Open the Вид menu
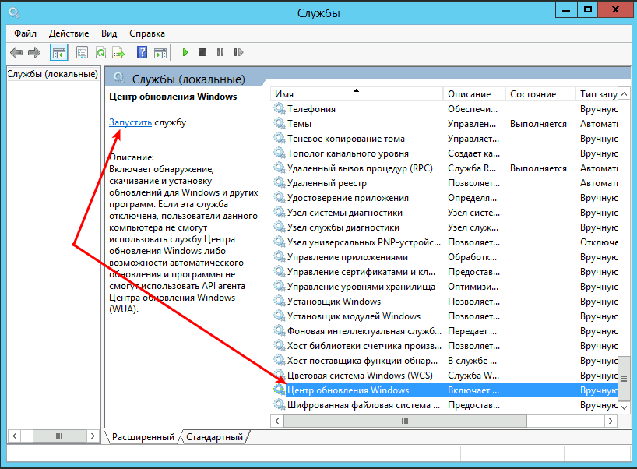The width and height of the screenshot is (637, 469). 109,33
